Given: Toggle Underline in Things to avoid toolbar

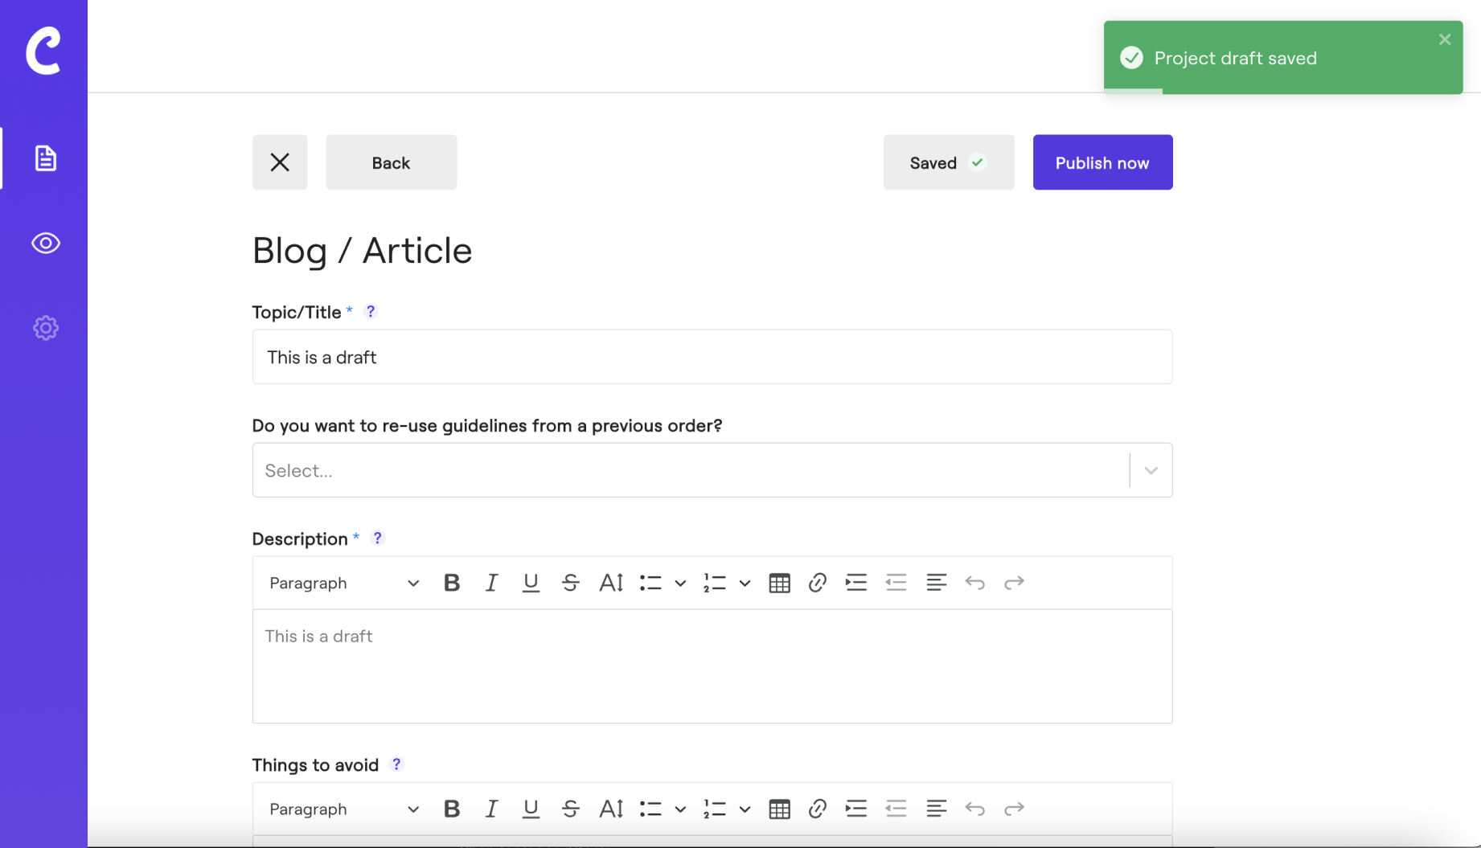Looking at the screenshot, I should pos(531,809).
